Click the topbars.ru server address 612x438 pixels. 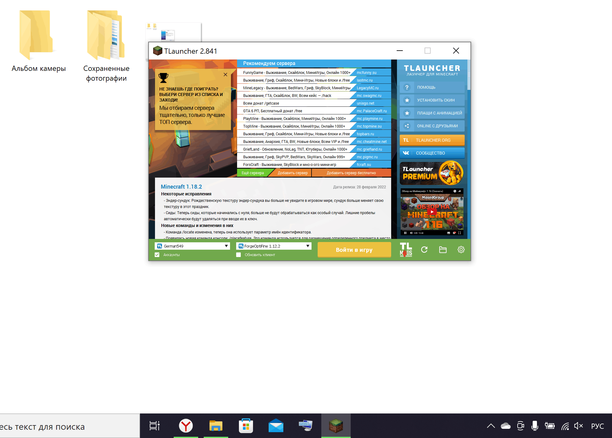(365, 134)
